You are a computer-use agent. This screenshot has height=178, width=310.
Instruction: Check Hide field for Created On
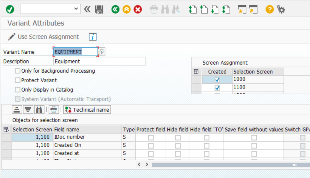click(x=178, y=146)
